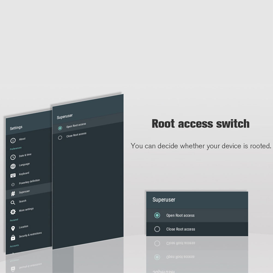
Task: Open the Location settings entry
Action: [23, 227]
